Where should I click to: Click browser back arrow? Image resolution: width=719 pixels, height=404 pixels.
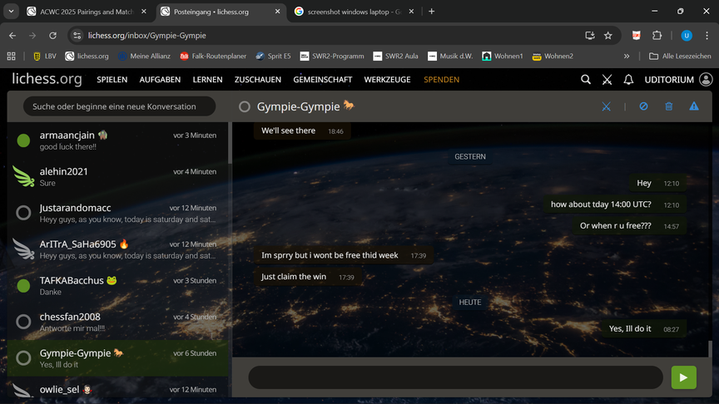tap(12, 35)
